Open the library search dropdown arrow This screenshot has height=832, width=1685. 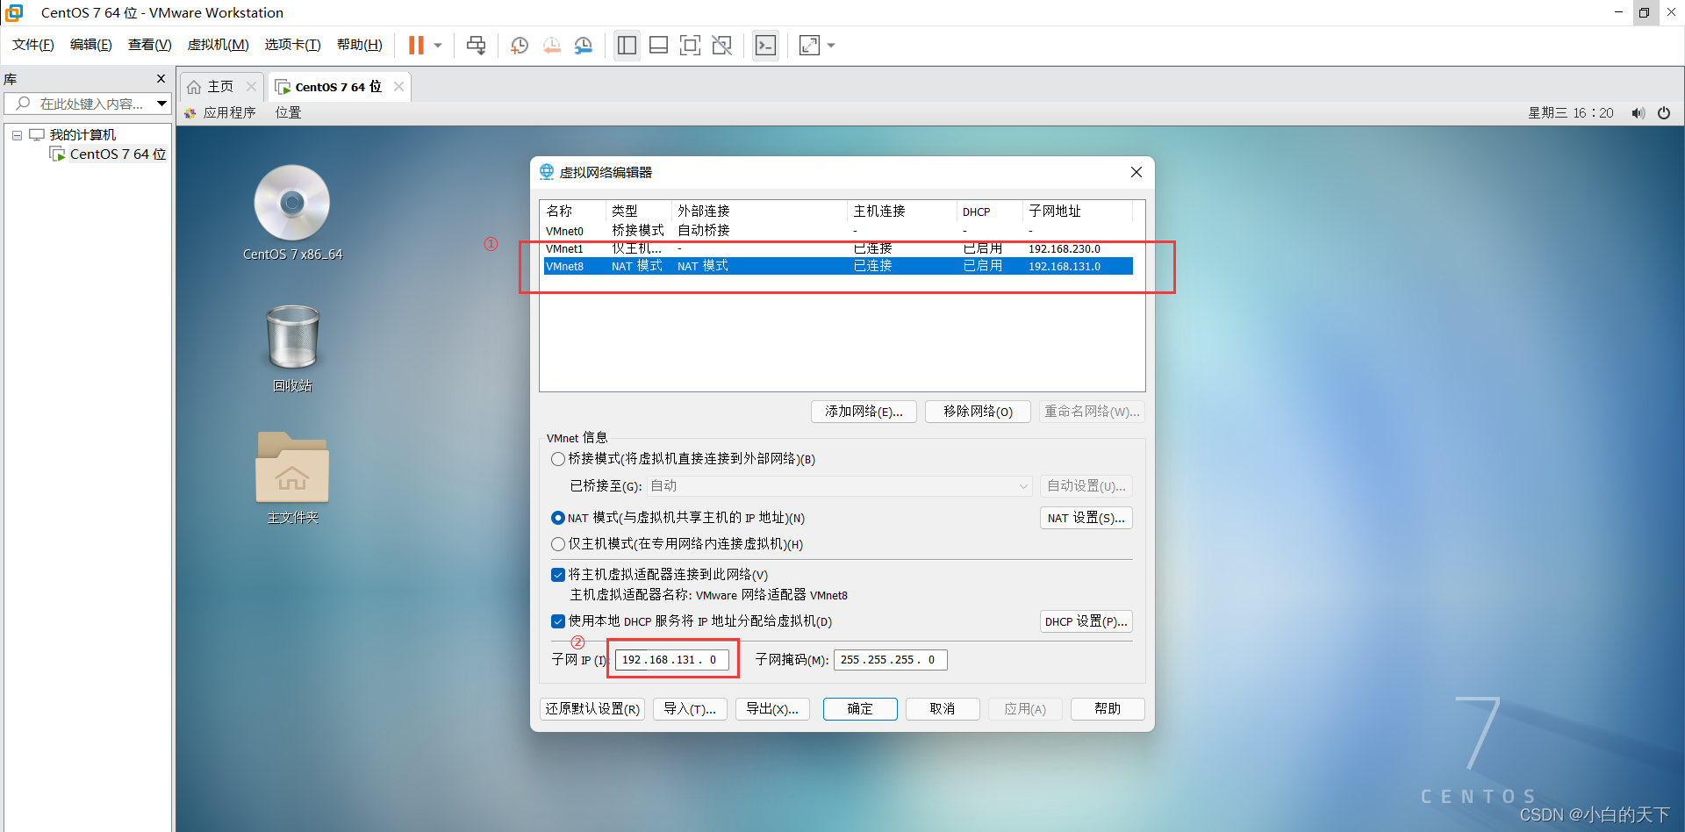coord(162,104)
